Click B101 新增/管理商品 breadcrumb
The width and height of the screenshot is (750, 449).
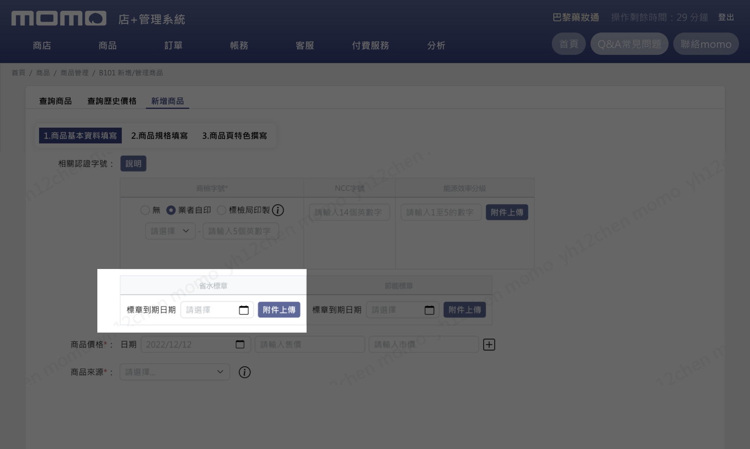click(x=131, y=73)
